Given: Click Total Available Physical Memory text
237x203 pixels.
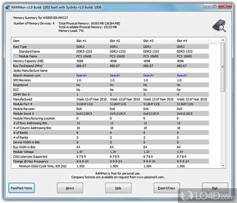Looking at the screenshot, I should 87,27.
